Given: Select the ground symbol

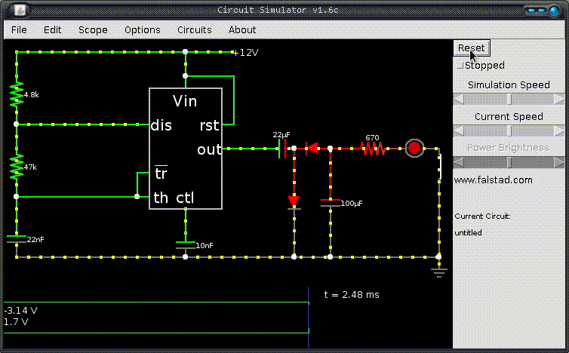Looking at the screenshot, I should 439,272.
